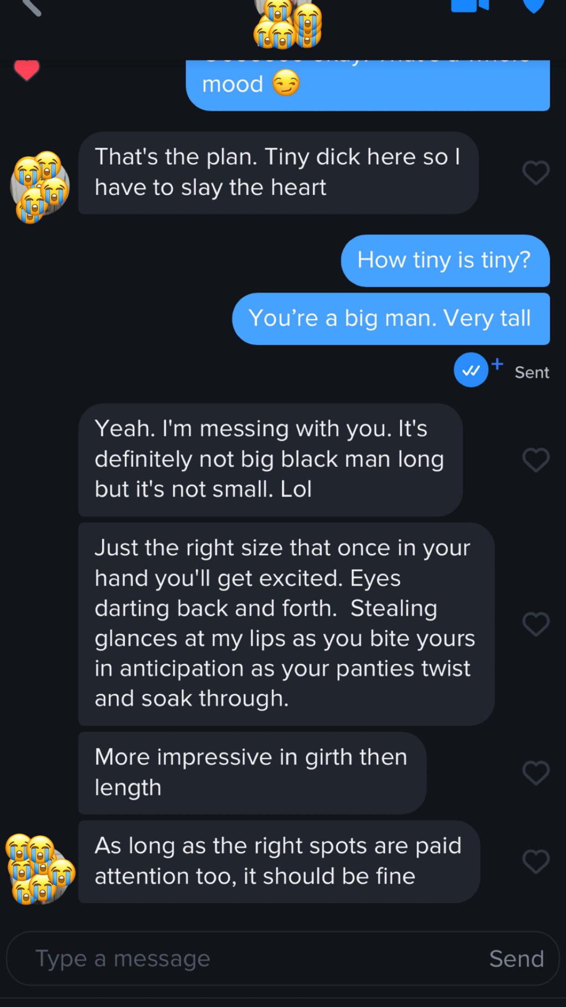Image resolution: width=566 pixels, height=1007 pixels.
Task: Heart the "More impressive in girth" message
Action: click(x=535, y=773)
